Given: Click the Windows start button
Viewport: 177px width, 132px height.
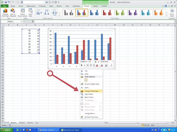Looking at the screenshot, I should (x=6, y=130).
